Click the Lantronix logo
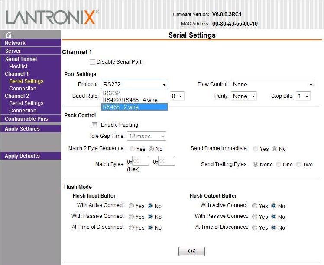This screenshot has width=324, height=265. [x=52, y=17]
